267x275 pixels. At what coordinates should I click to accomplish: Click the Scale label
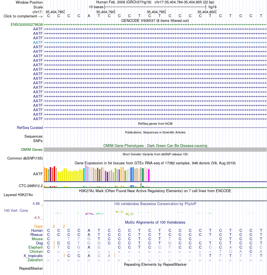click(x=38, y=7)
